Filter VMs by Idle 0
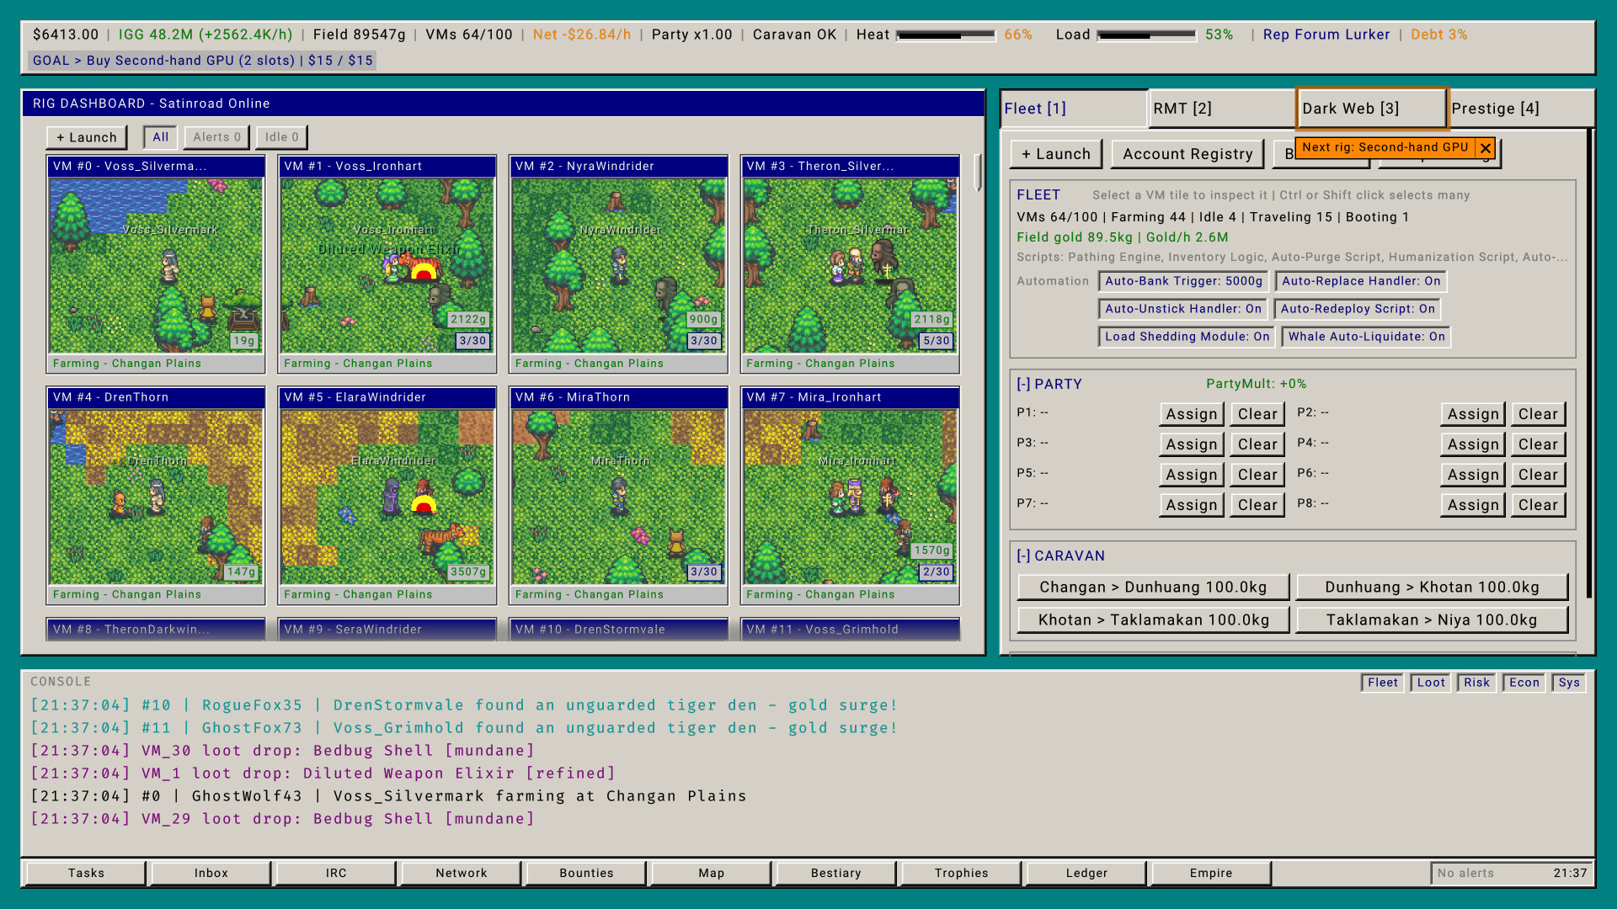 [281, 137]
